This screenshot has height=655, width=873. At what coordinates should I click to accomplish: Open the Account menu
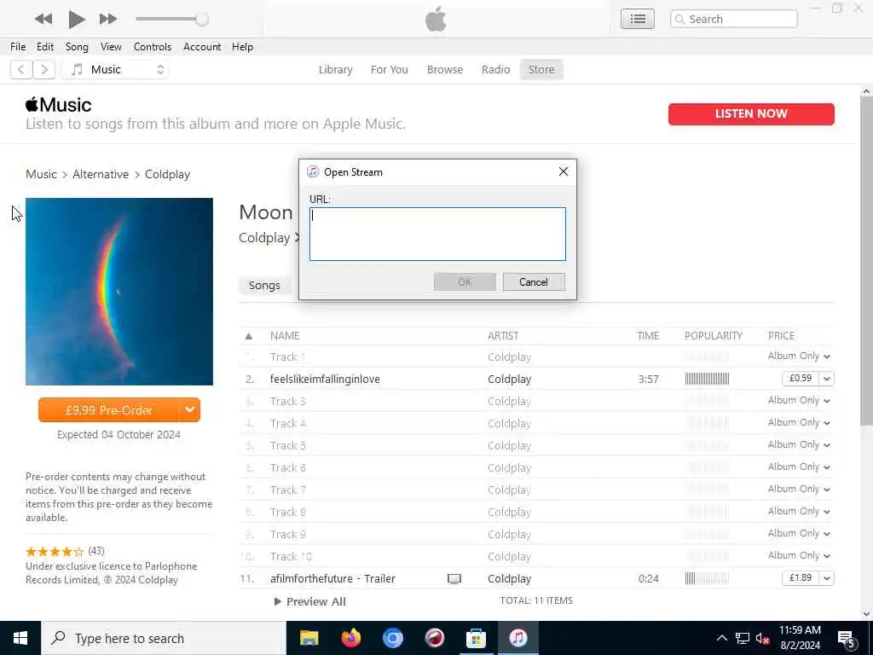202,47
